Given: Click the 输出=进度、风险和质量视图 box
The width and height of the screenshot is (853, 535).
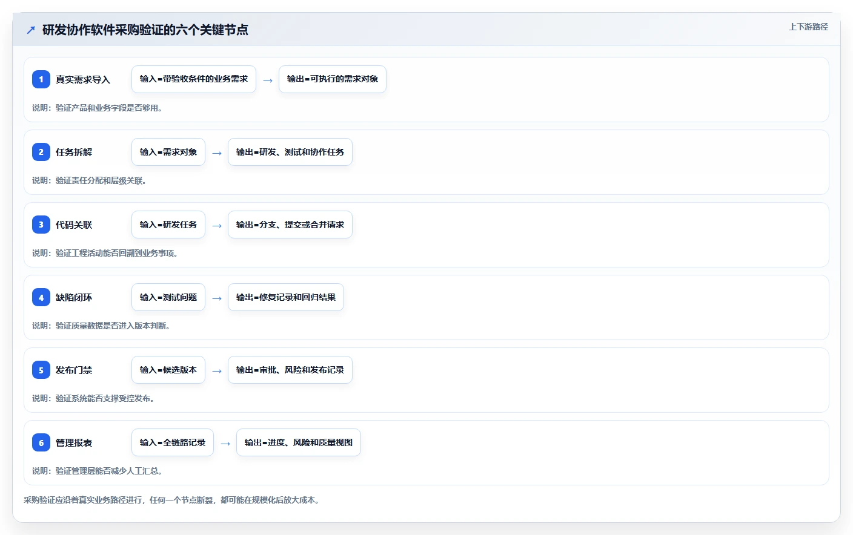Looking at the screenshot, I should tap(299, 442).
